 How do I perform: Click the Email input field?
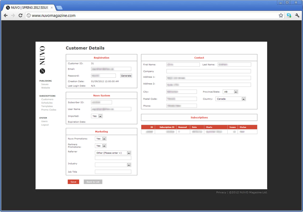tap(111, 69)
